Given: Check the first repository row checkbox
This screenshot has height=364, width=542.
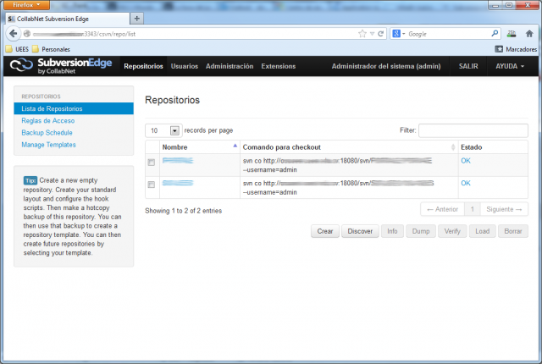Looking at the screenshot, I should [x=152, y=163].
